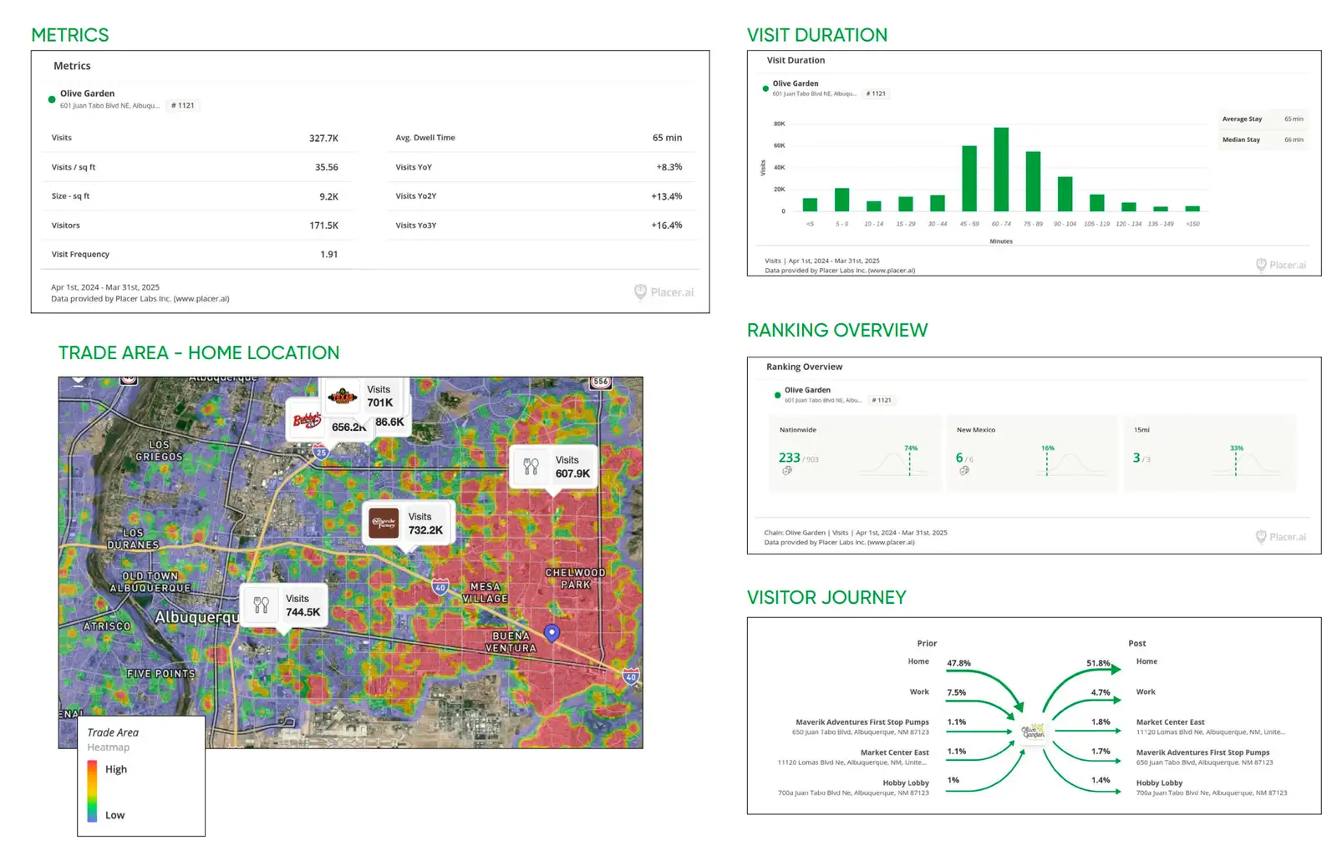Click the Five Points map label
Image resolution: width=1337 pixels, height=846 pixels.
coord(161,674)
